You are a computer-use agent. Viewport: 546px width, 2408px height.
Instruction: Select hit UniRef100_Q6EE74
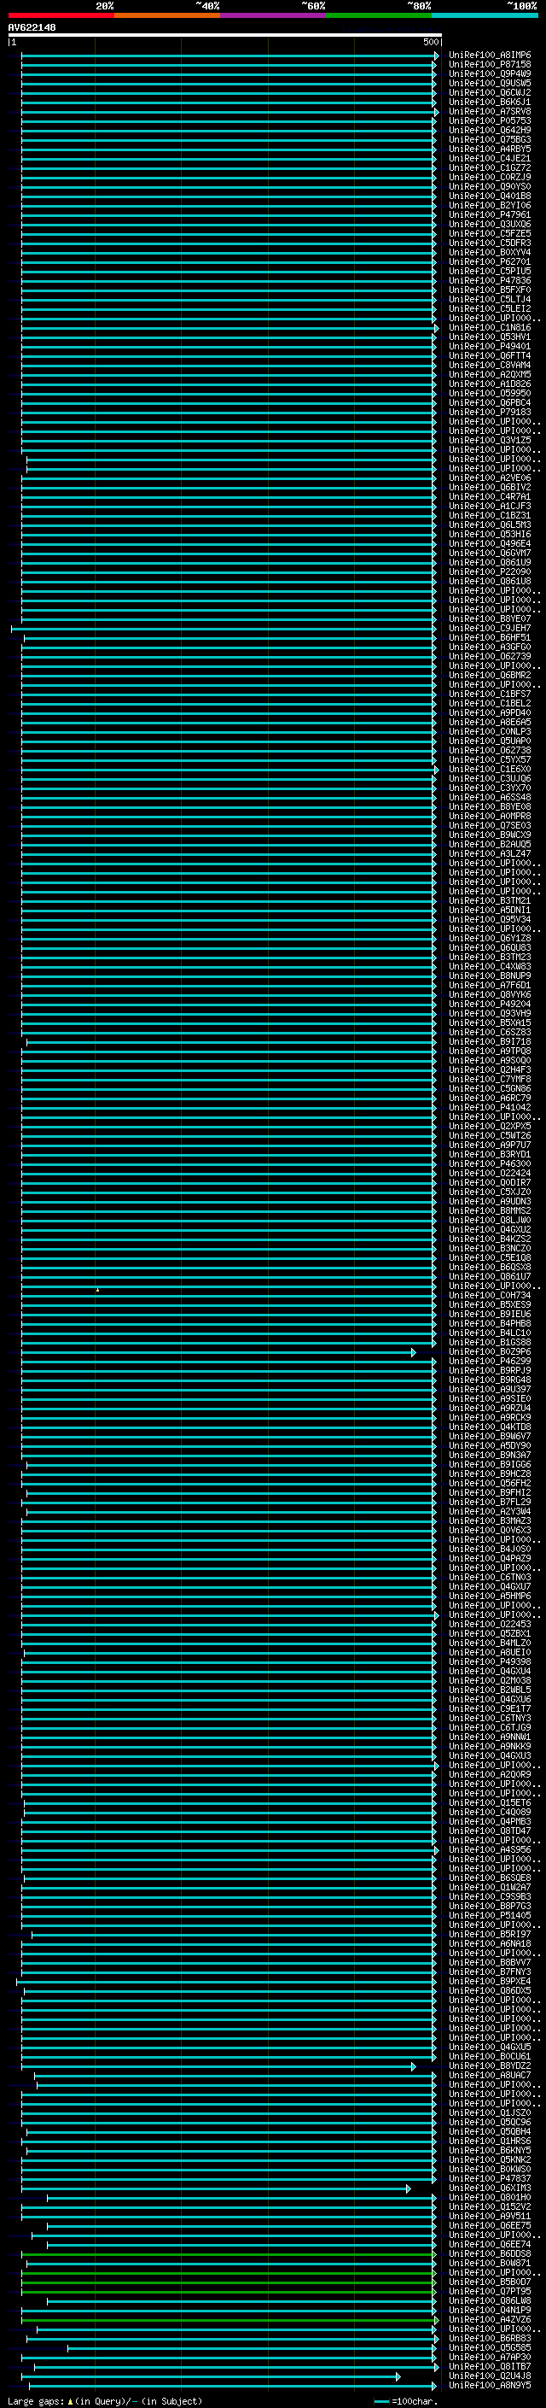(489, 2243)
